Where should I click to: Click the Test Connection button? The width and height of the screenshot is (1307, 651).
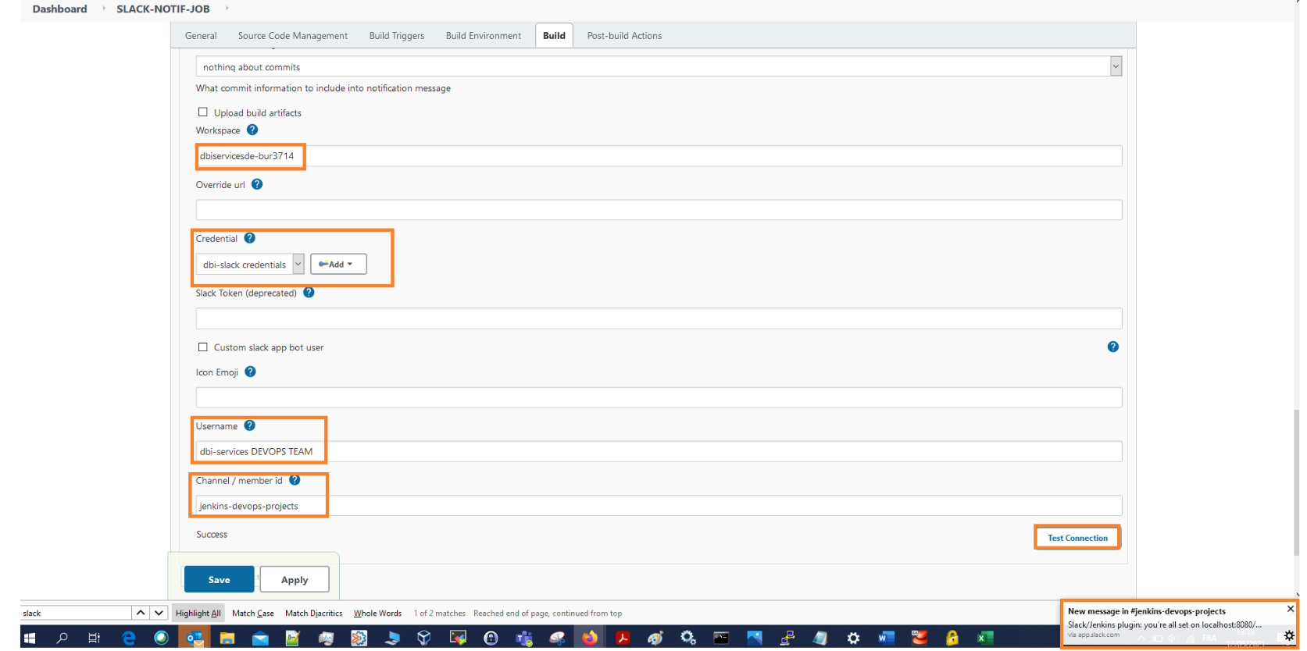[1077, 538]
